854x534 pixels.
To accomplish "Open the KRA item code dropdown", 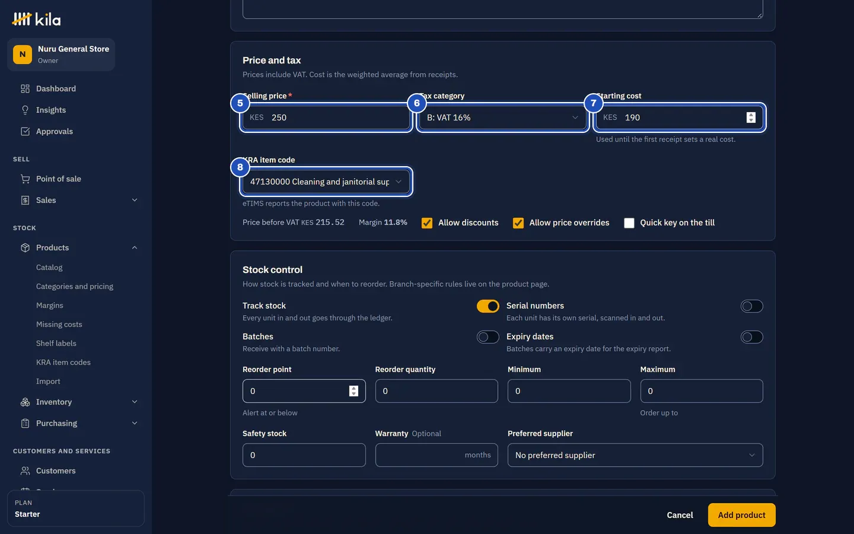I will (326, 182).
